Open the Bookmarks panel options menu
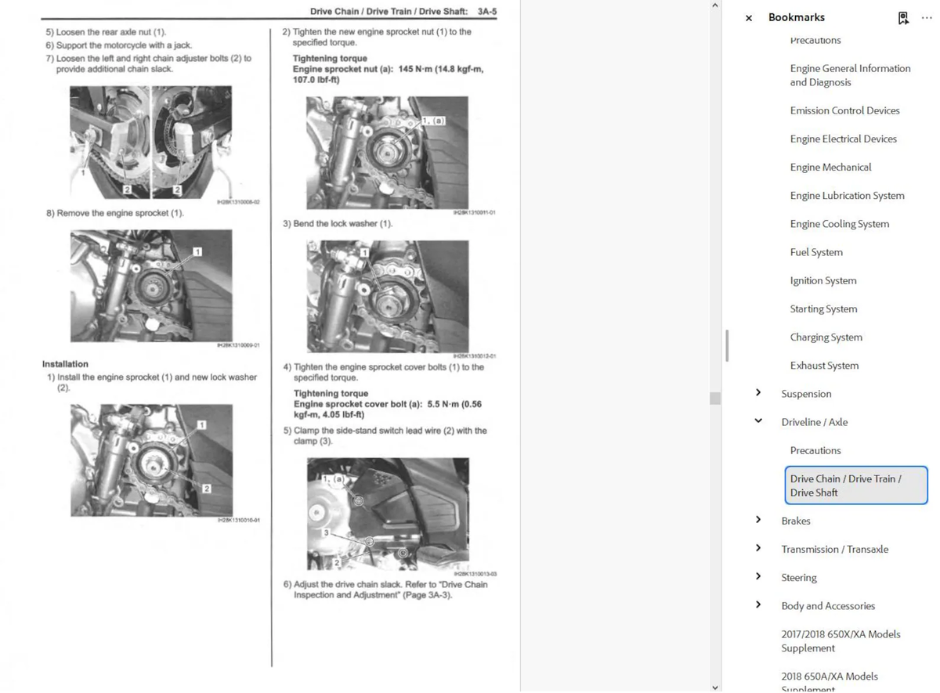The width and height of the screenshot is (940, 693). [927, 17]
